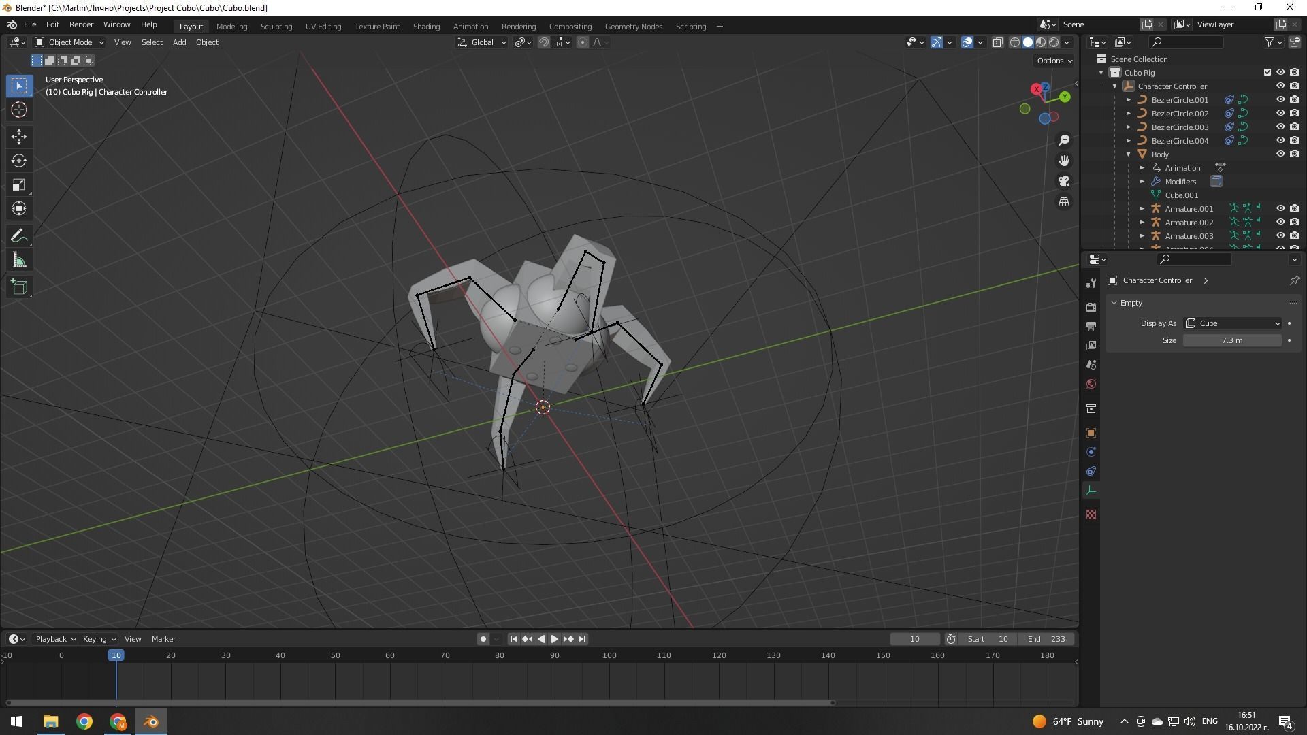
Task: Click the End frame 233 field
Action: pyautogui.click(x=1046, y=639)
